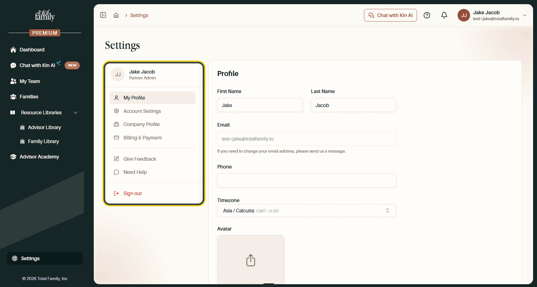This screenshot has width=537, height=287.
Task: Click the Jake Jacob name in header
Action: coord(486,13)
